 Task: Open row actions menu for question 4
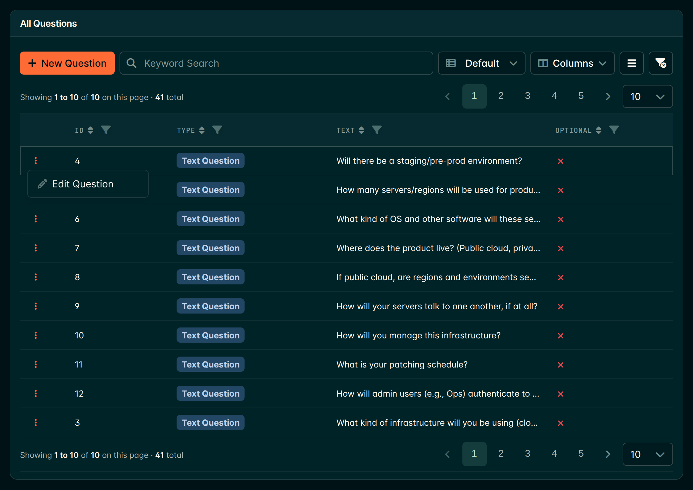pos(36,161)
